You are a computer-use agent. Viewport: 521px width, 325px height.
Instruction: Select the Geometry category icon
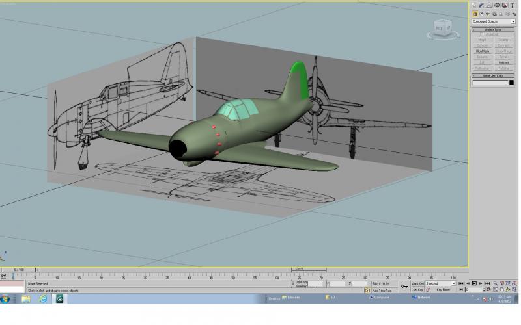(475, 14)
